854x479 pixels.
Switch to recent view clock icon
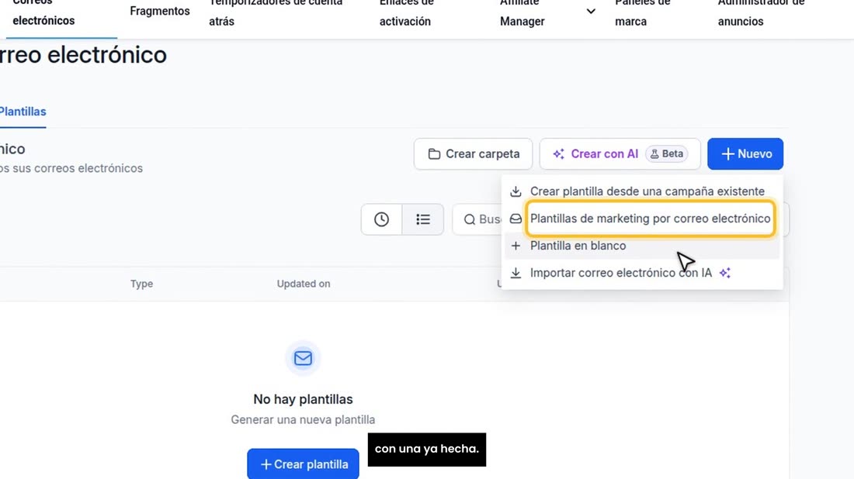click(381, 219)
